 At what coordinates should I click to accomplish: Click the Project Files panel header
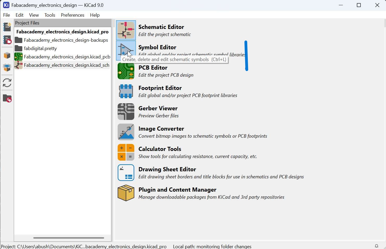62,23
